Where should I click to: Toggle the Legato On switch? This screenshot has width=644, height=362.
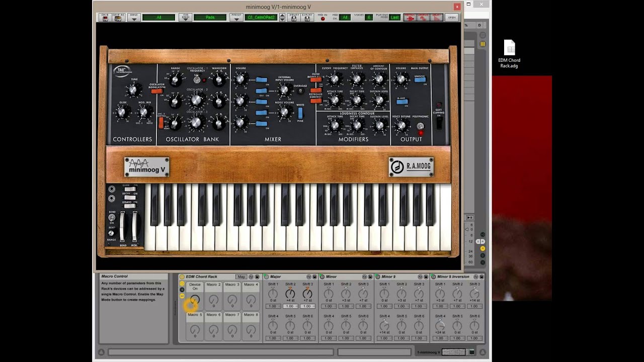pyautogui.click(x=130, y=206)
